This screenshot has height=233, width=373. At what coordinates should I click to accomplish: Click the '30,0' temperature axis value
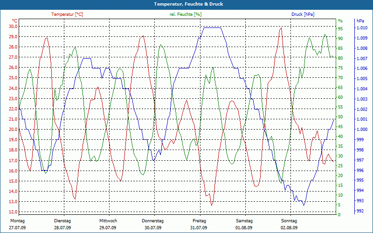pyautogui.click(x=13, y=27)
